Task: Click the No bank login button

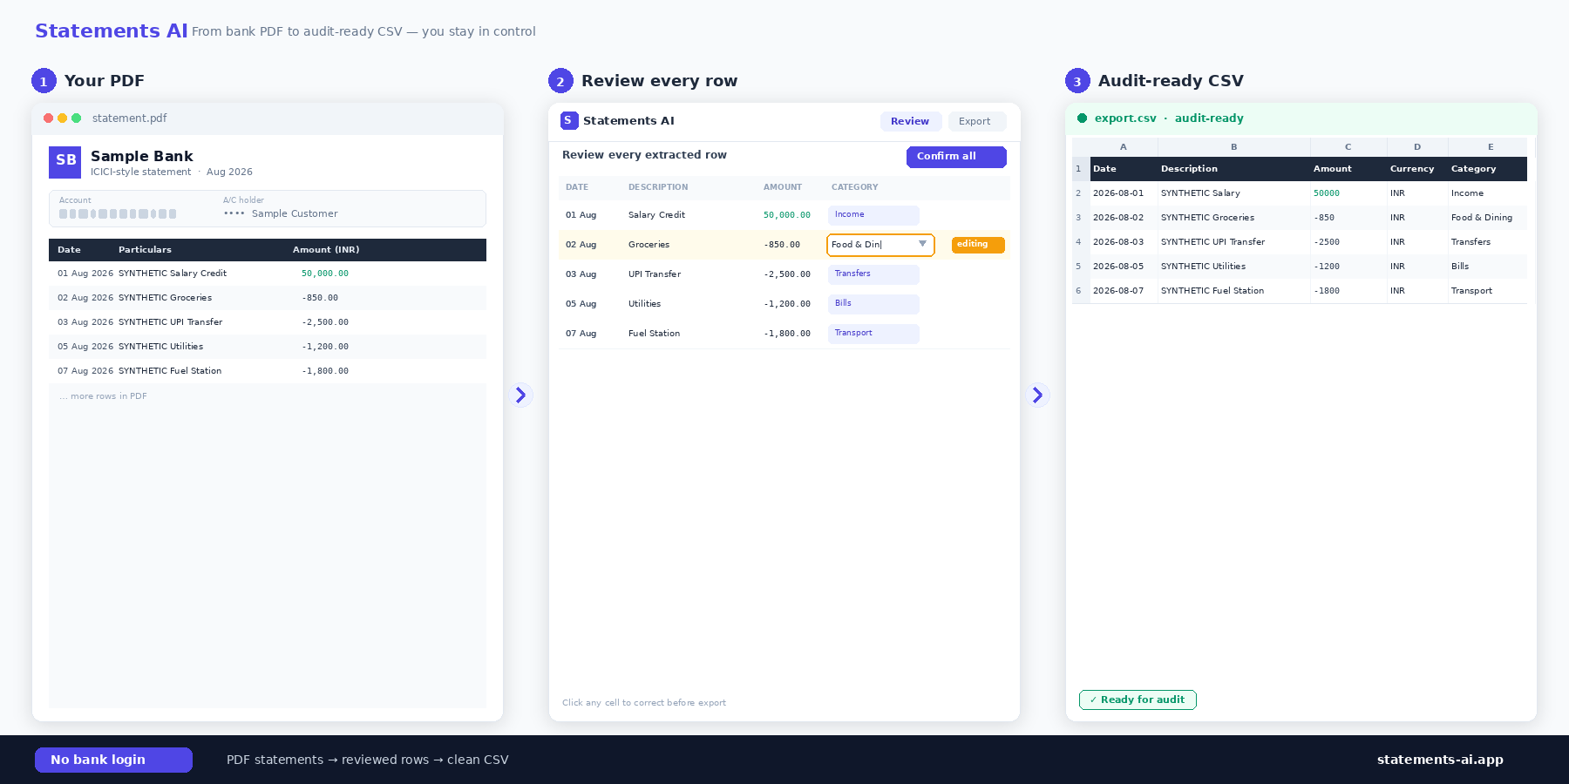Action: [113, 760]
